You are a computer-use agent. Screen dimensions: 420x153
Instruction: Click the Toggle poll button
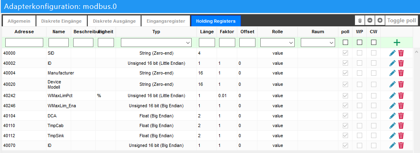(x=401, y=21)
